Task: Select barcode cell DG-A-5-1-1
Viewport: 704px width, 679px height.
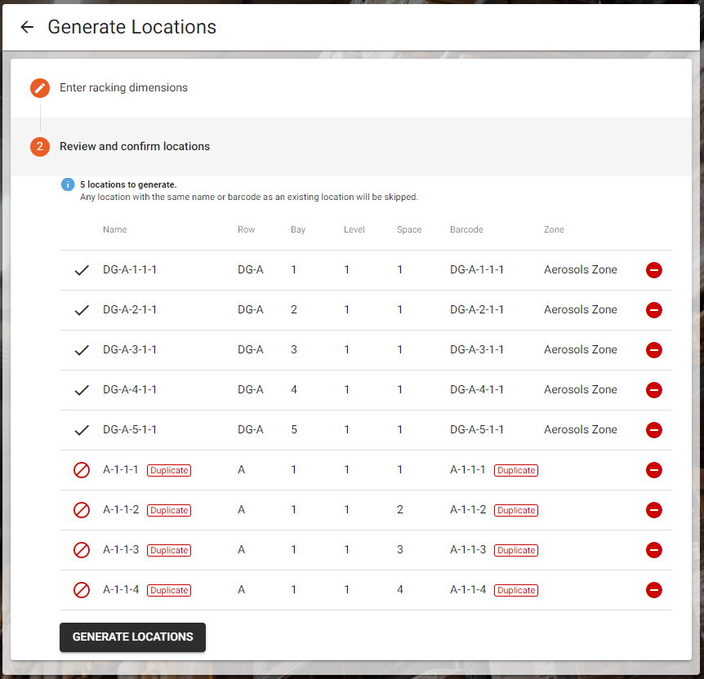Action: click(x=477, y=429)
